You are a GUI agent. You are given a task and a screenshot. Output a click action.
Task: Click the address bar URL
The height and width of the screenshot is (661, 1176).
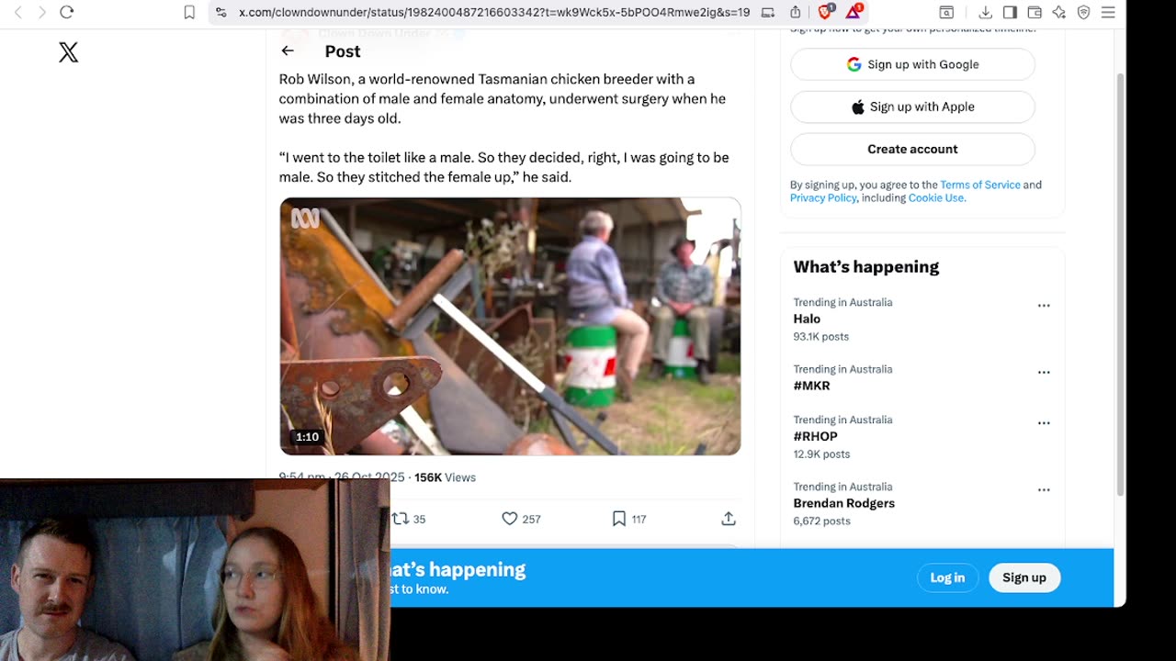point(494,12)
